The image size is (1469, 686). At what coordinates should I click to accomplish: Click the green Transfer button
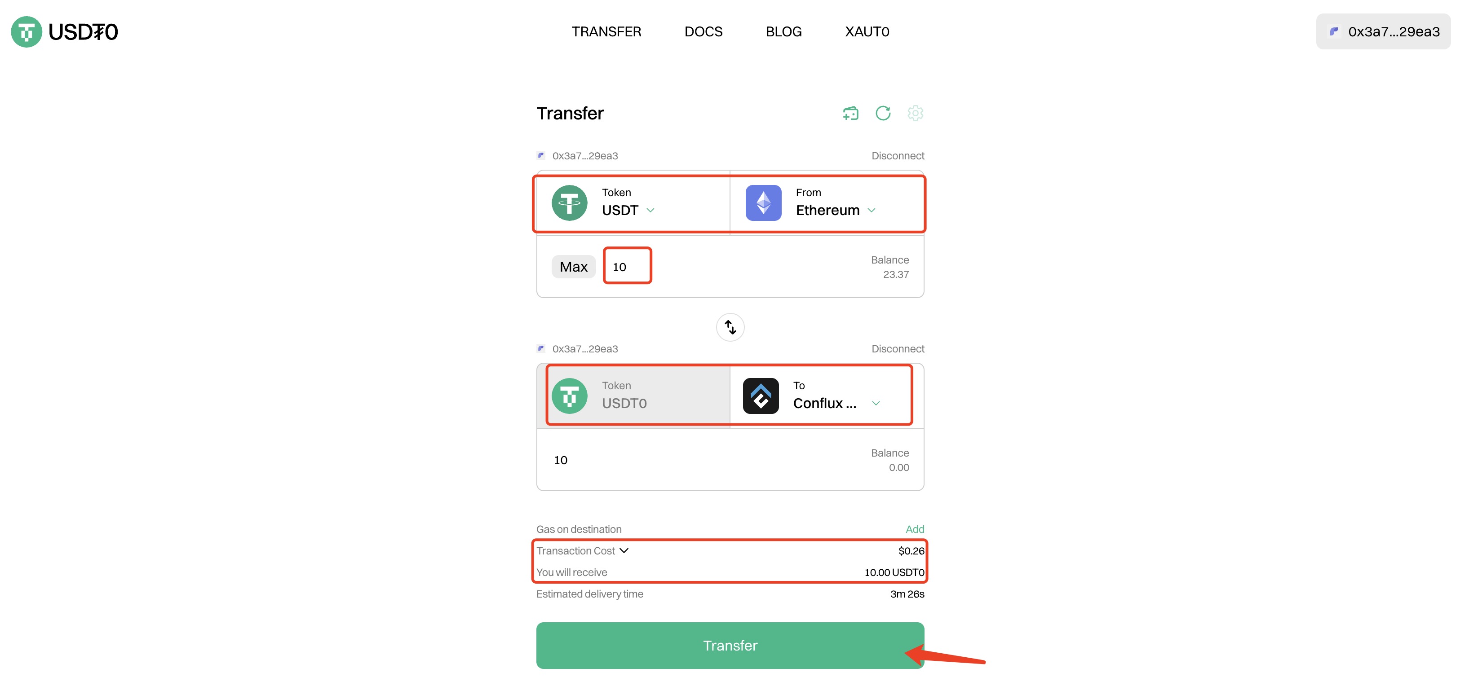[730, 646]
